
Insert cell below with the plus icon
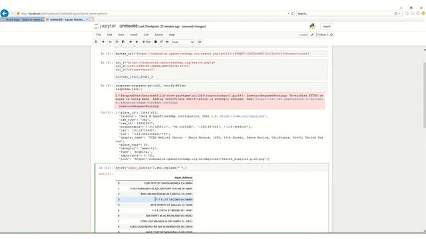pos(103,42)
